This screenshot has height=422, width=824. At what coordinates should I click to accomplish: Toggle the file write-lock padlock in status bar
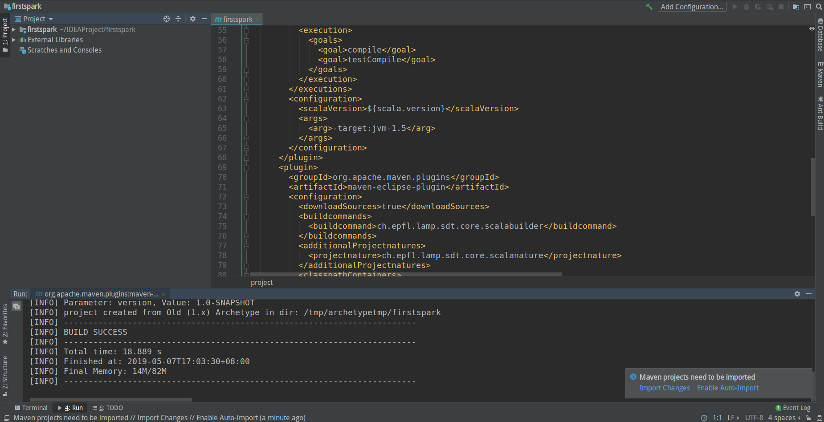pos(808,418)
